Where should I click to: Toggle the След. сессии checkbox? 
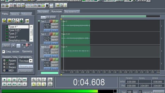[4, 52]
